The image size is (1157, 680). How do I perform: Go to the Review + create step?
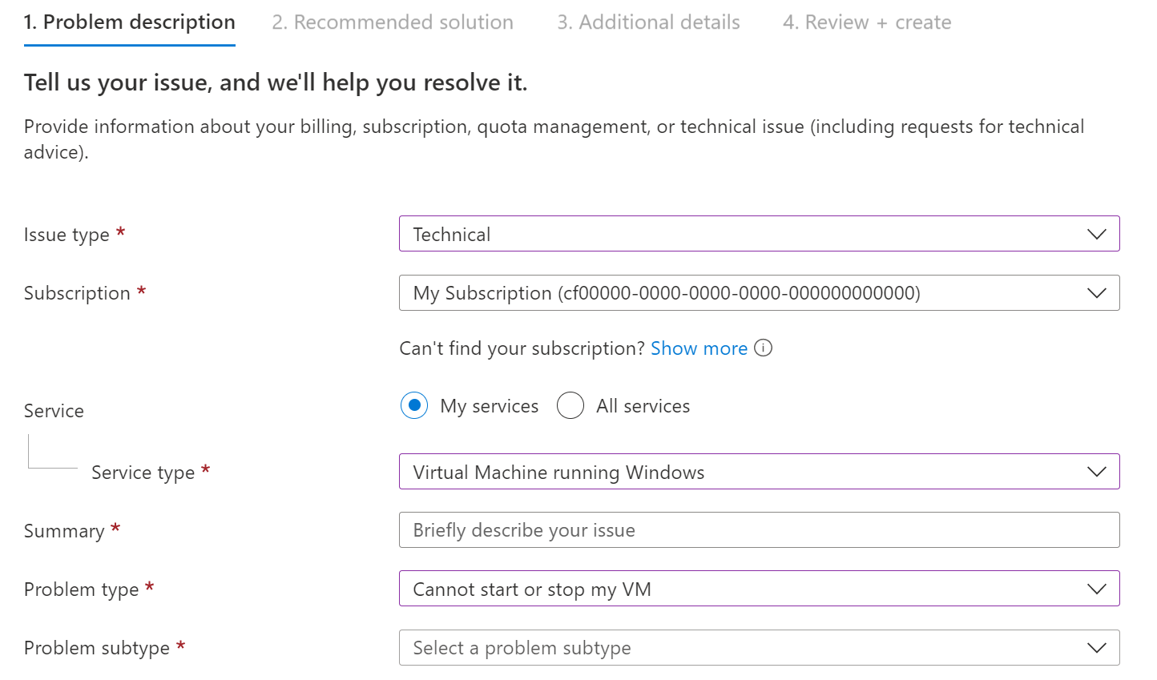[866, 22]
